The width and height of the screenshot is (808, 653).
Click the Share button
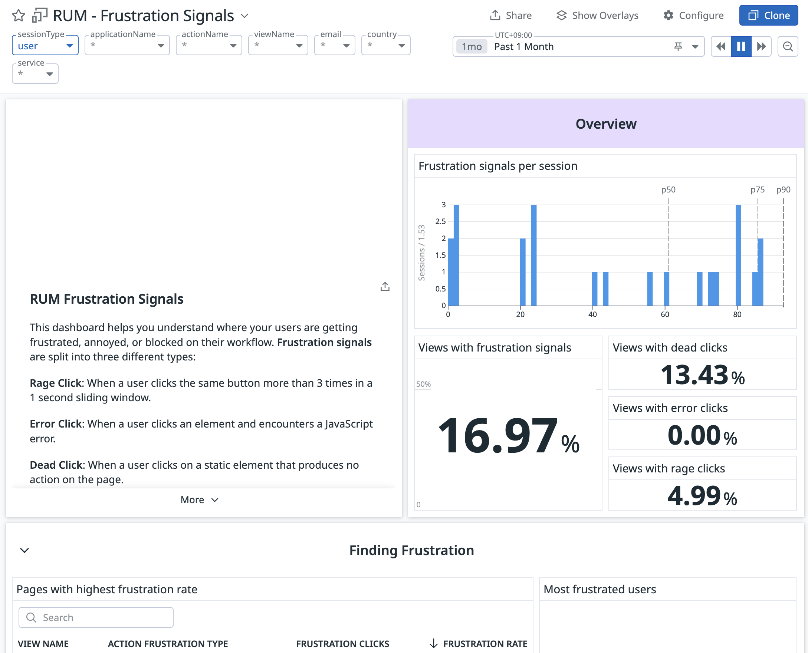pyautogui.click(x=511, y=16)
